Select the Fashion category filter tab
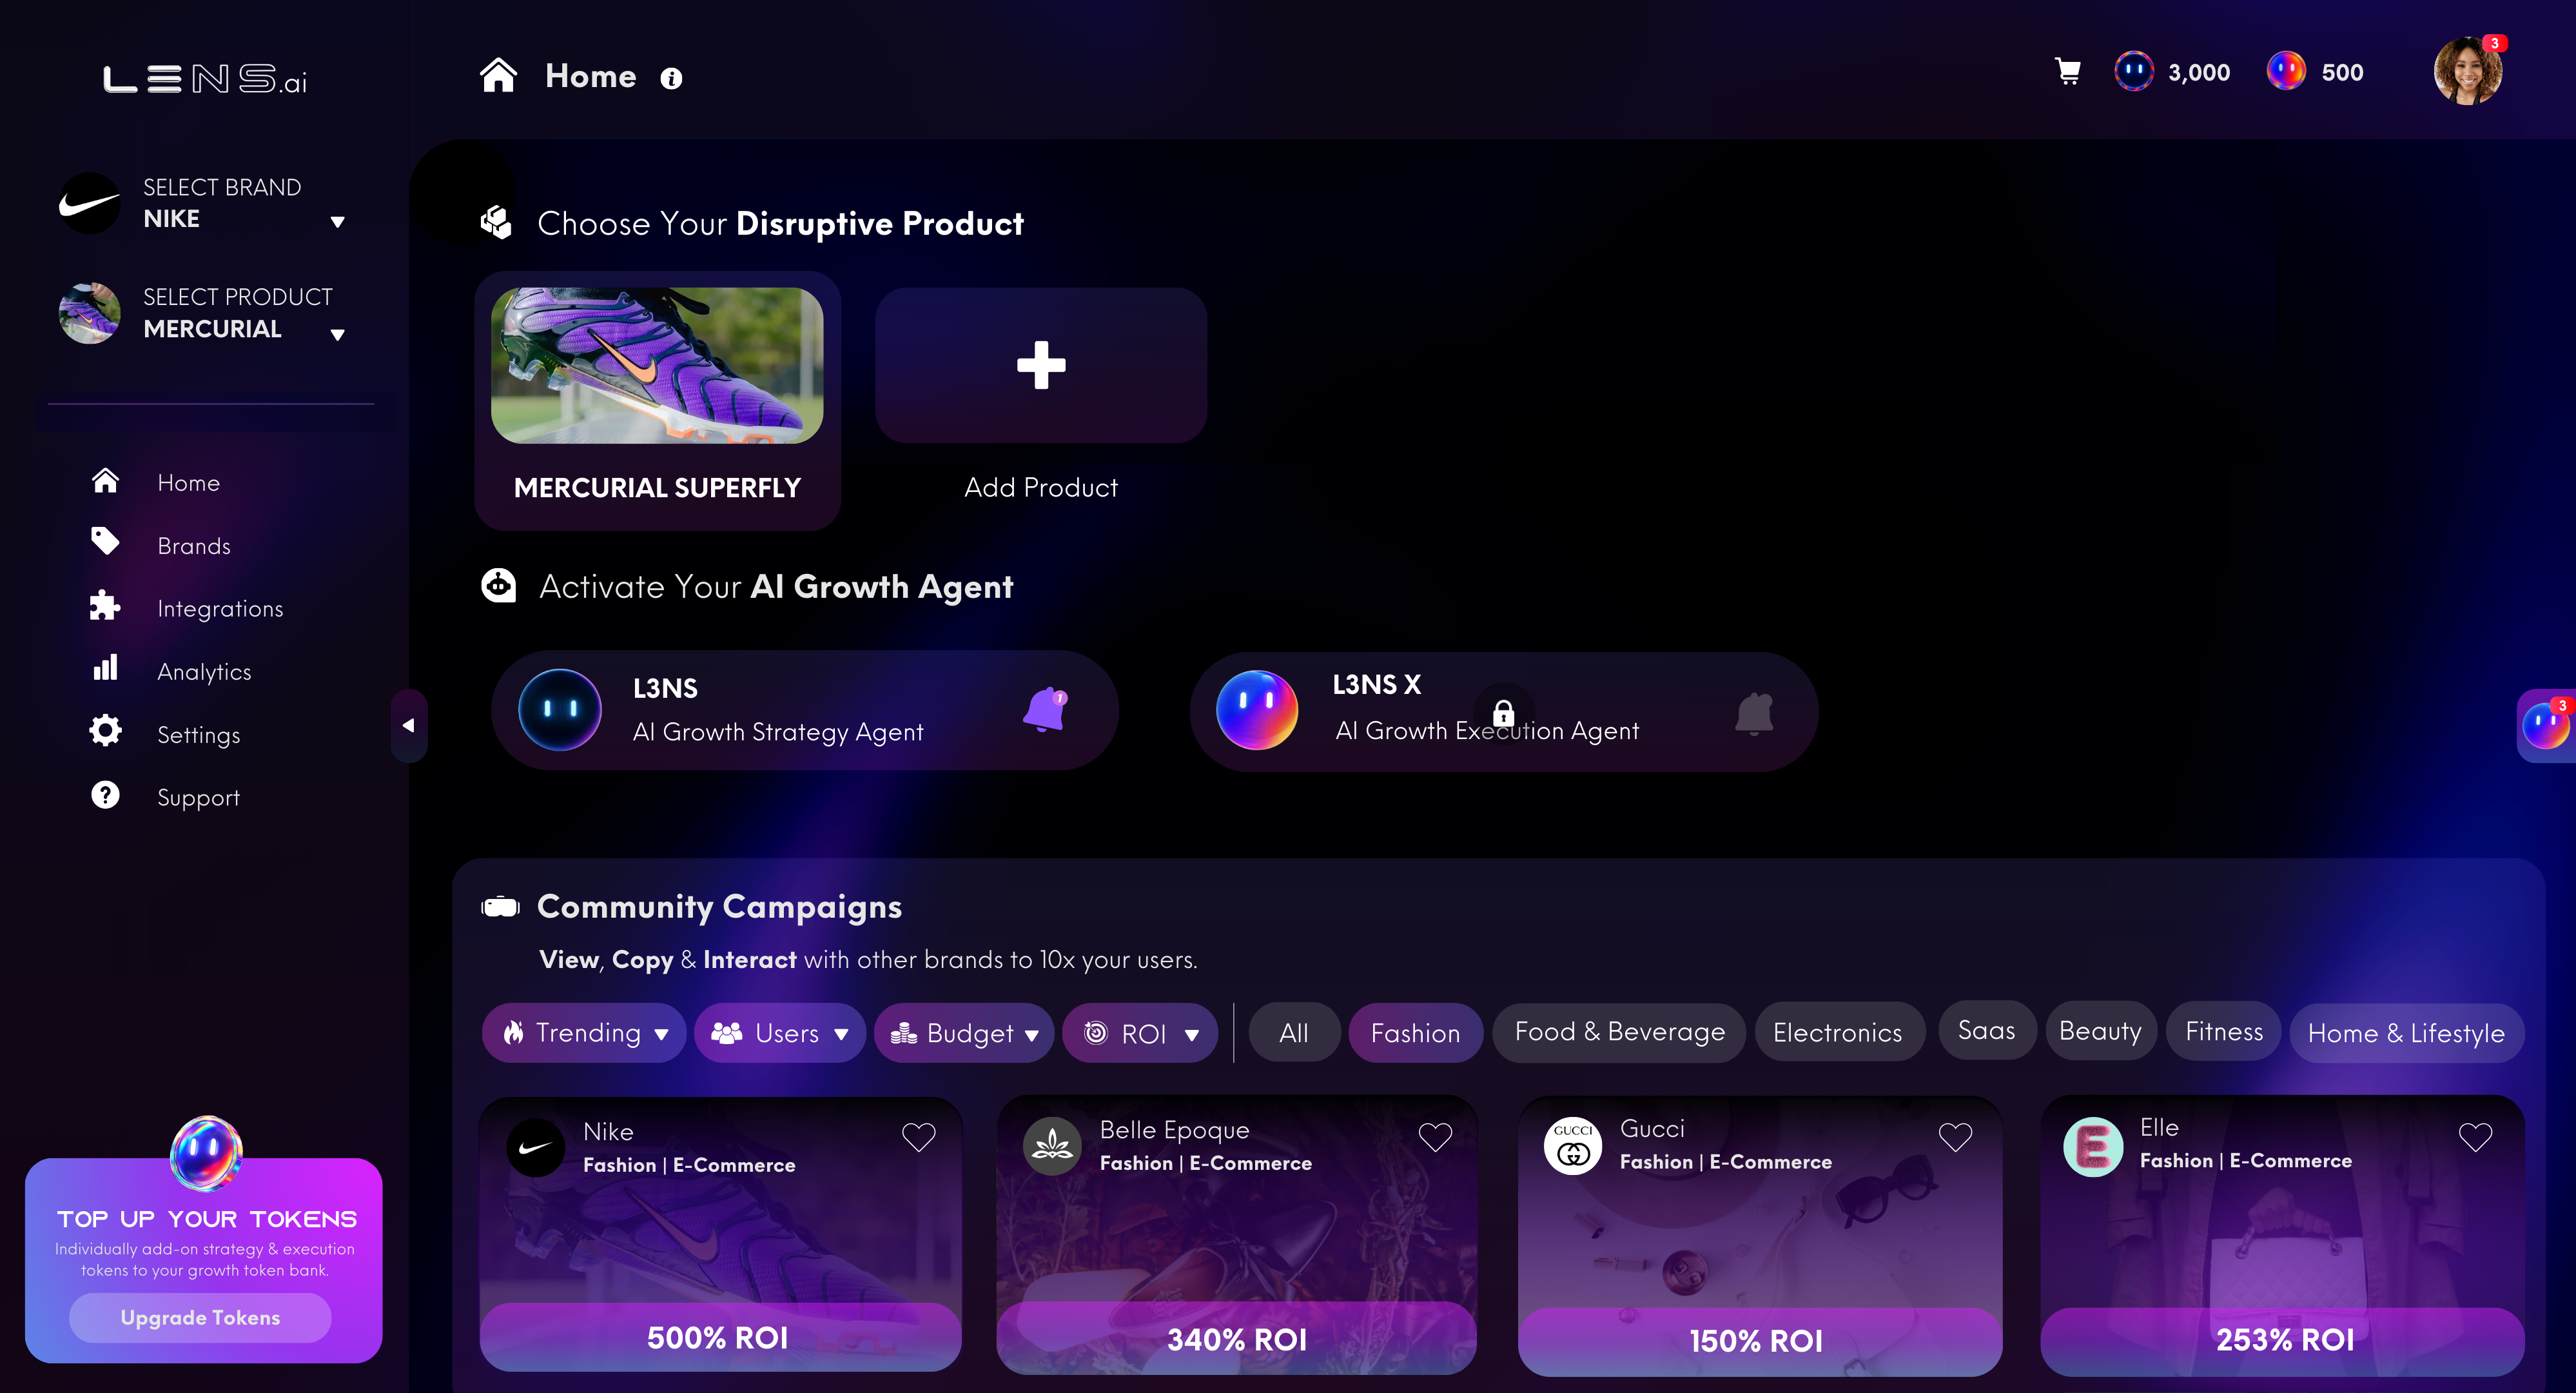Image resolution: width=2576 pixels, height=1393 pixels. (1415, 1032)
